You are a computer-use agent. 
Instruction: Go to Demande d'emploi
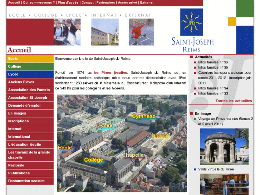30,106
